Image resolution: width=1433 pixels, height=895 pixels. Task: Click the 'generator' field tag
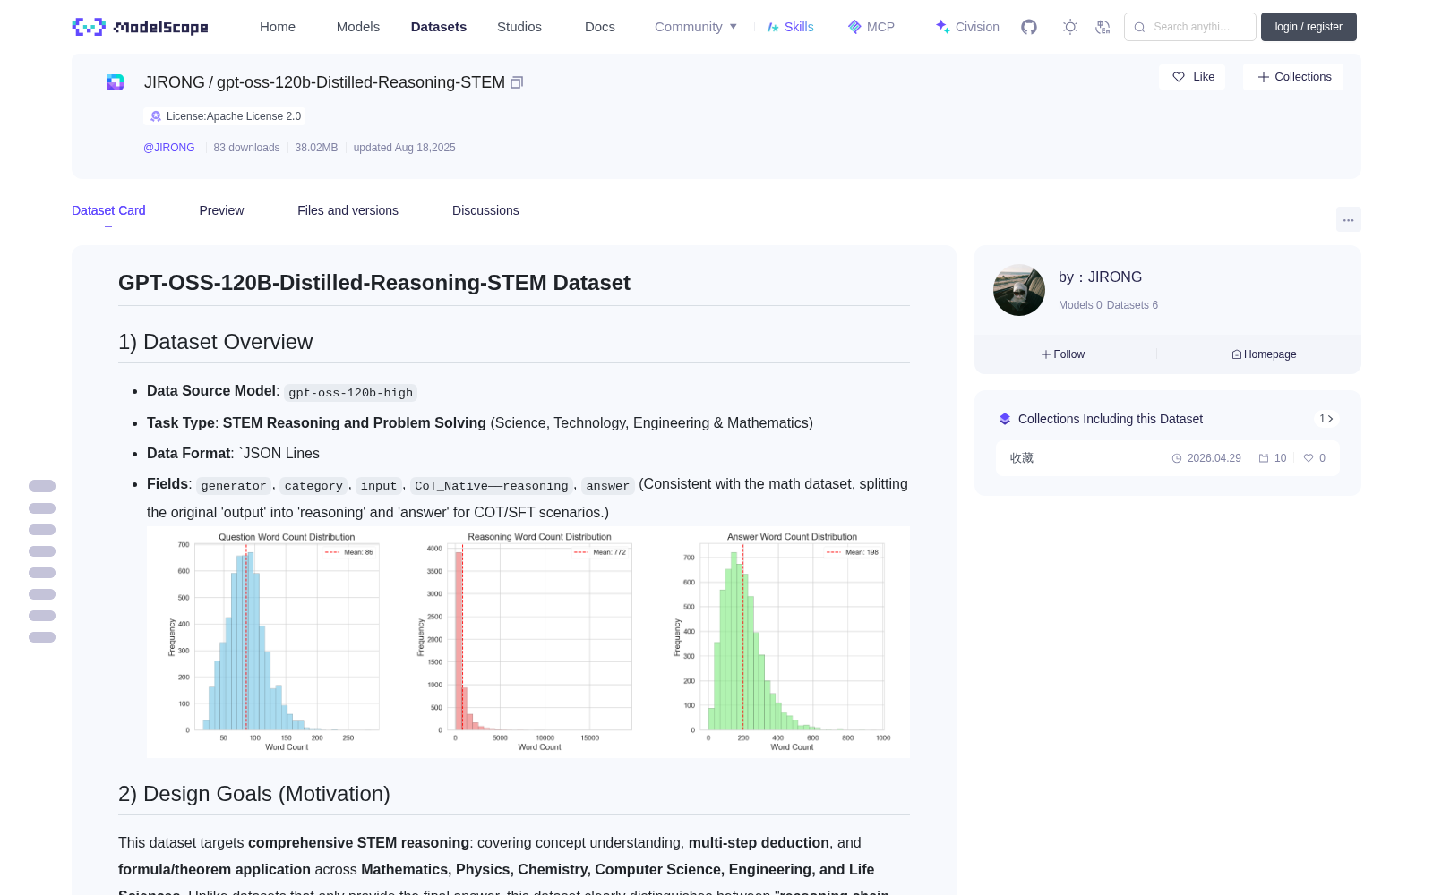[234, 486]
